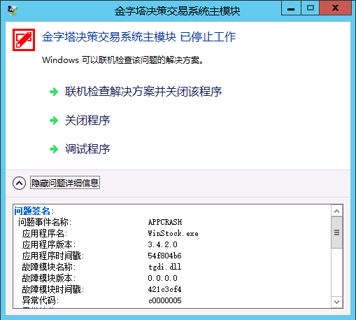
Task: Select the WinStock.exe value
Action: coord(173,233)
